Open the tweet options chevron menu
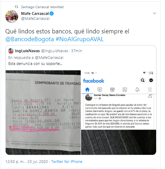This screenshot has height=169, width=165. coord(154,13)
